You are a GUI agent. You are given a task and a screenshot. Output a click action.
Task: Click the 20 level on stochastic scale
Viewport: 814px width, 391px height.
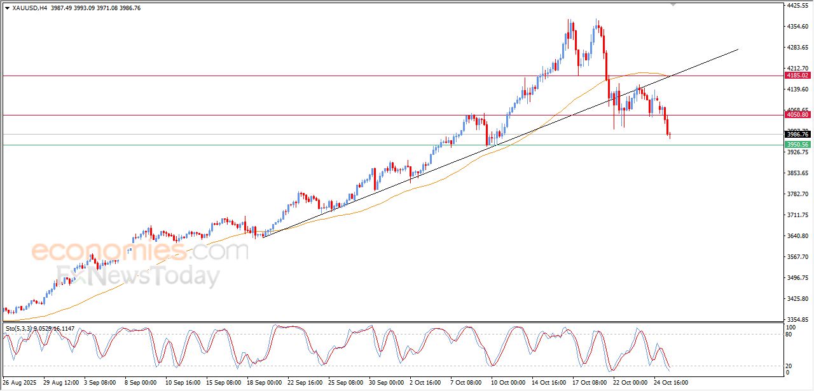(x=790, y=366)
